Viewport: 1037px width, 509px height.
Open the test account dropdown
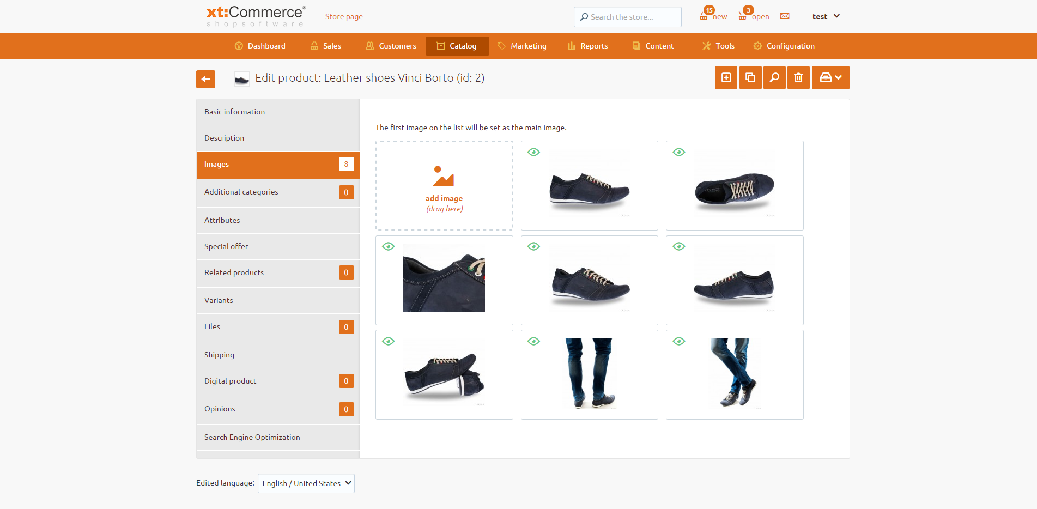825,16
